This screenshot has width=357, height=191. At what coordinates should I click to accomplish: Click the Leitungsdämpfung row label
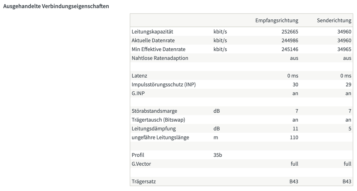[153, 129]
